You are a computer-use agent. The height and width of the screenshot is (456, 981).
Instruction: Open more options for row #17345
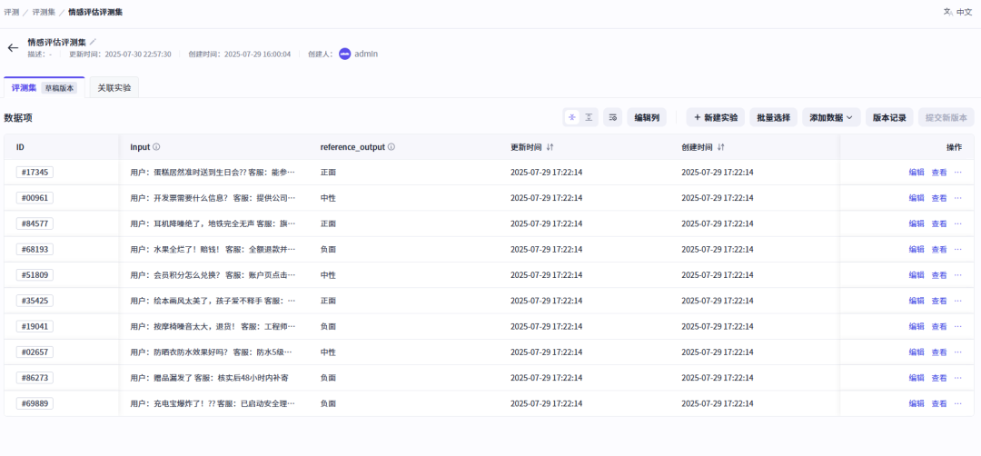pos(958,173)
